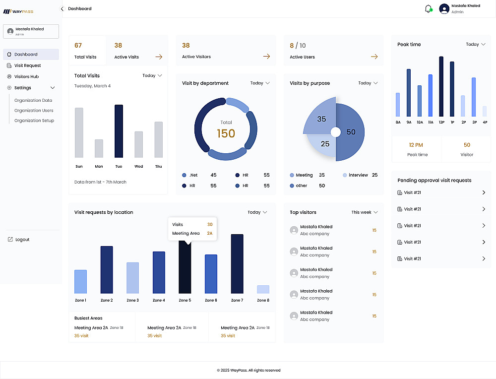Click the .Net legend color dot
The image size is (496, 379).
click(x=184, y=175)
